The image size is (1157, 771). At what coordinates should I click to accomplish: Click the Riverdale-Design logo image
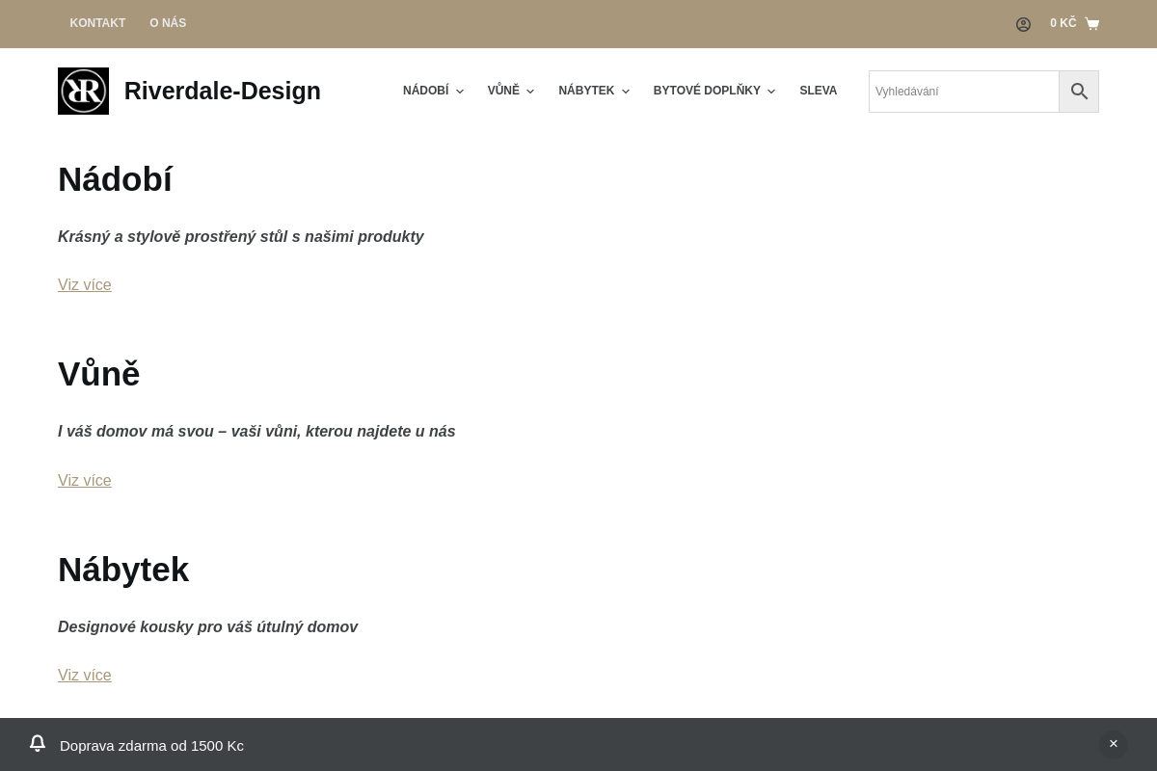coord(83,92)
